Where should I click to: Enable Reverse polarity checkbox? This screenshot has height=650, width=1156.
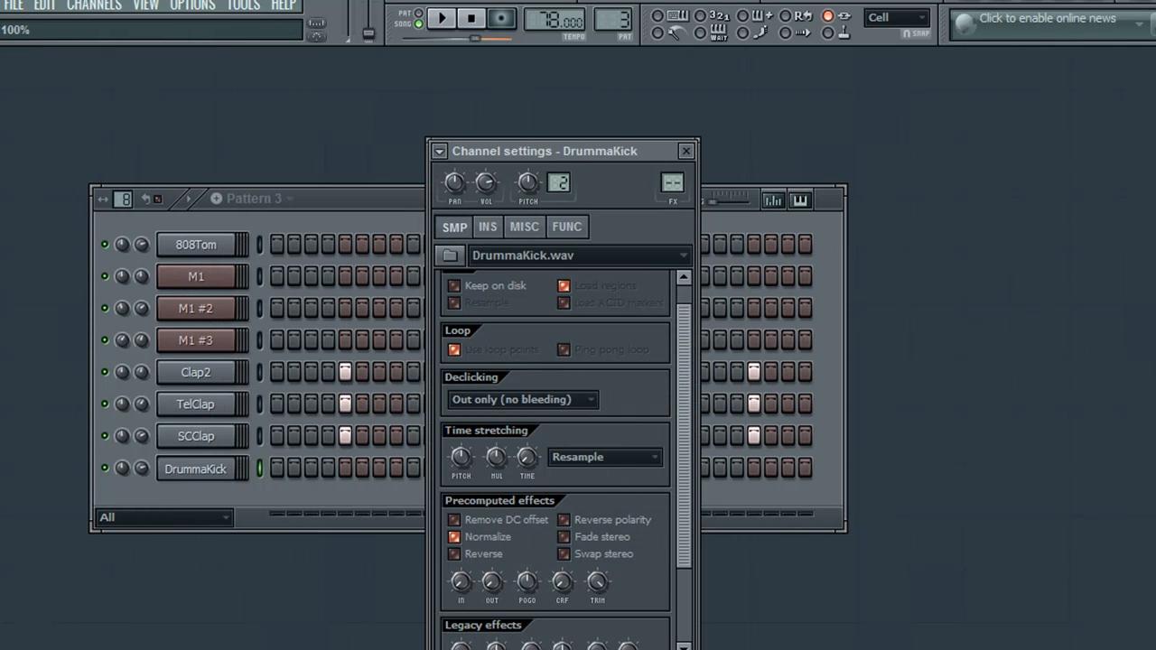(x=564, y=520)
